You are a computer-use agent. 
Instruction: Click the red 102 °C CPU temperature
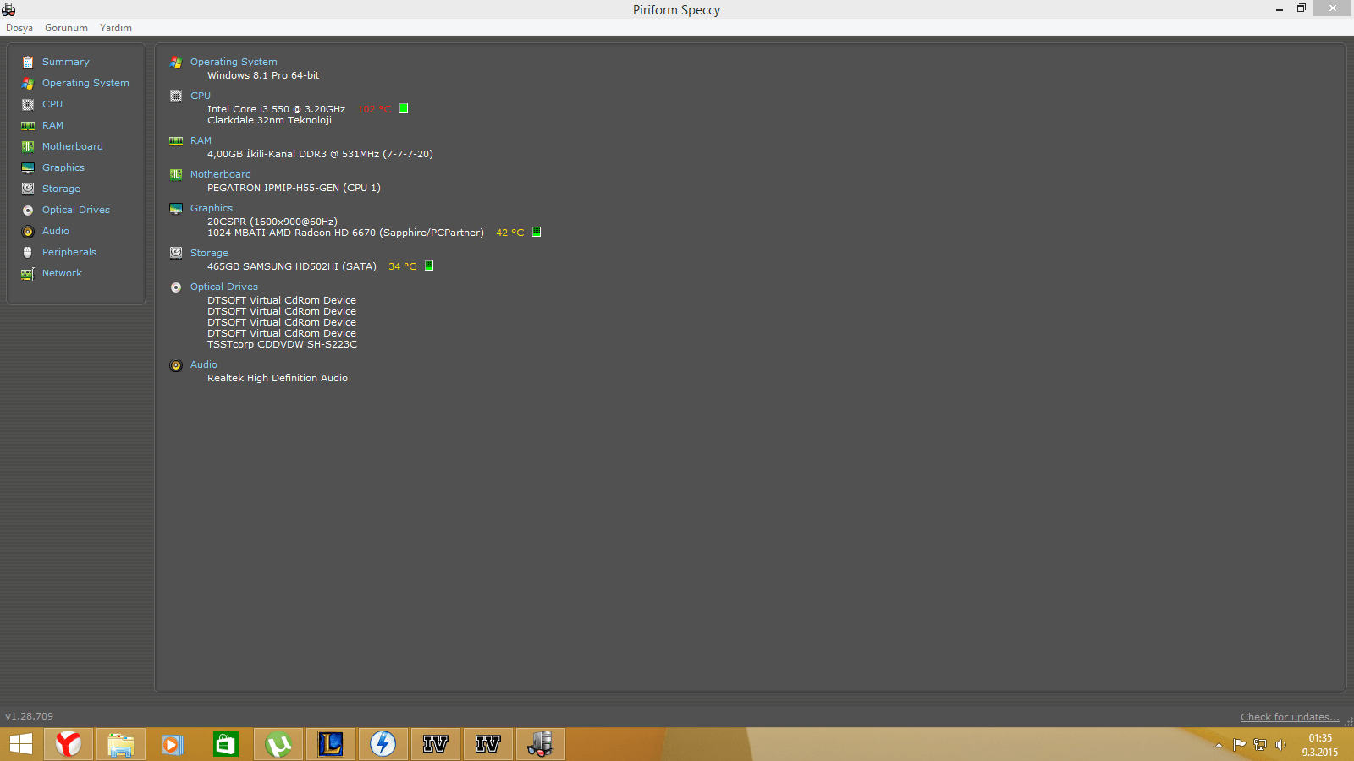click(374, 109)
